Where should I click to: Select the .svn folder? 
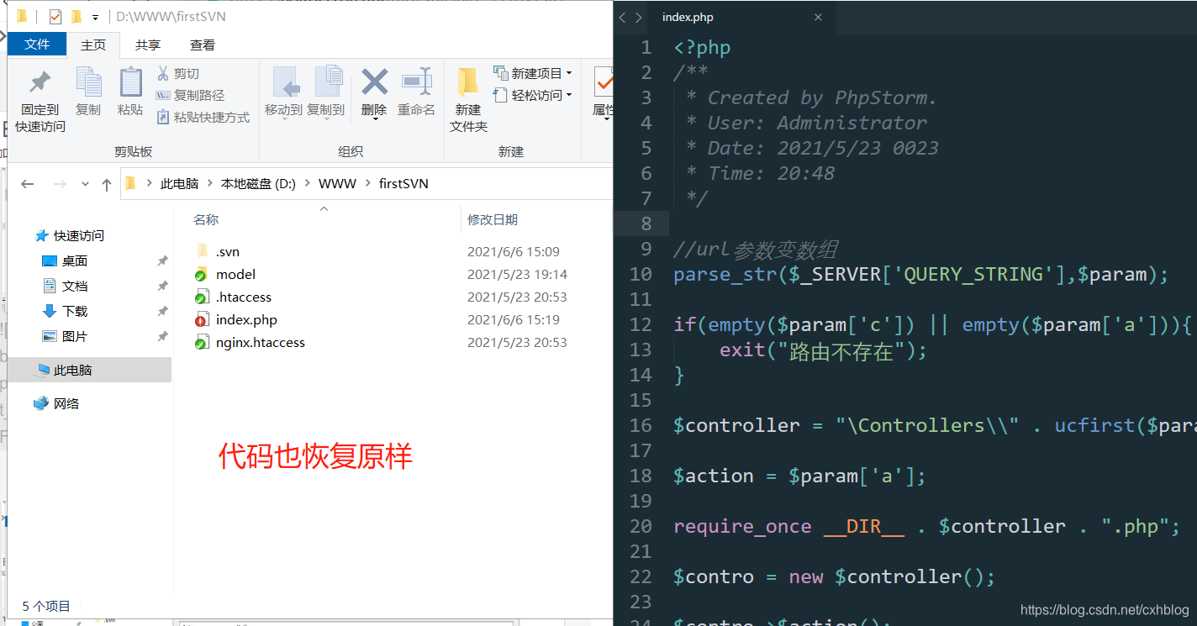point(227,251)
